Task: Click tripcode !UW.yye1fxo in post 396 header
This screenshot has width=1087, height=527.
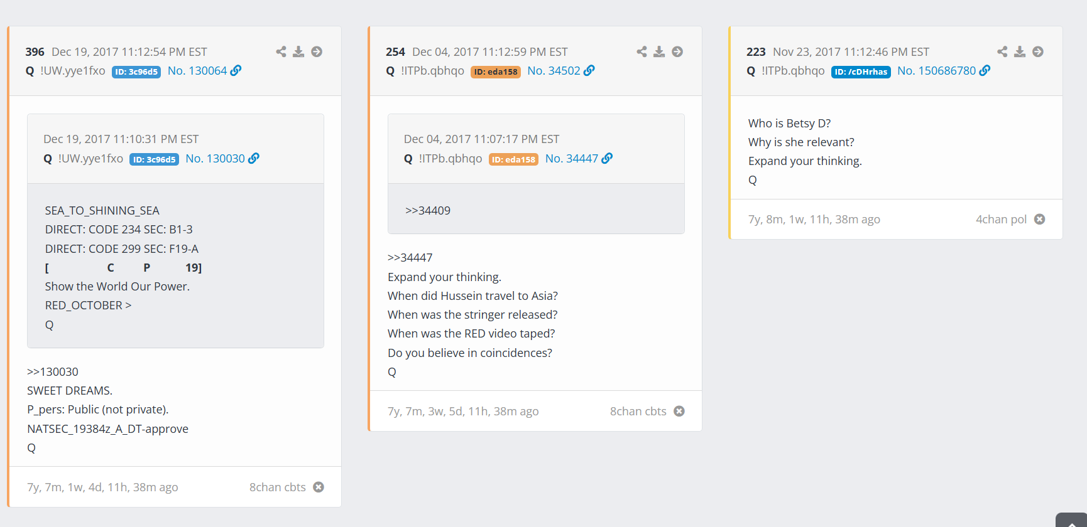Action: (73, 71)
